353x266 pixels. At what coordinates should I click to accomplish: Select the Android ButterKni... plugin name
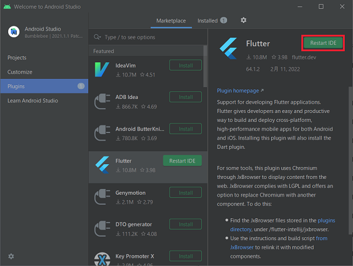pyautogui.click(x=139, y=129)
